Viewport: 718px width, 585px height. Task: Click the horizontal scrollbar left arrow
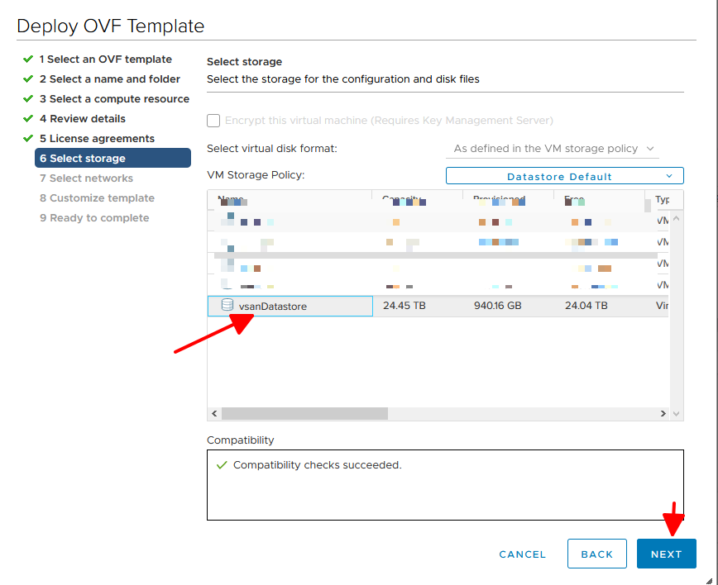(214, 413)
